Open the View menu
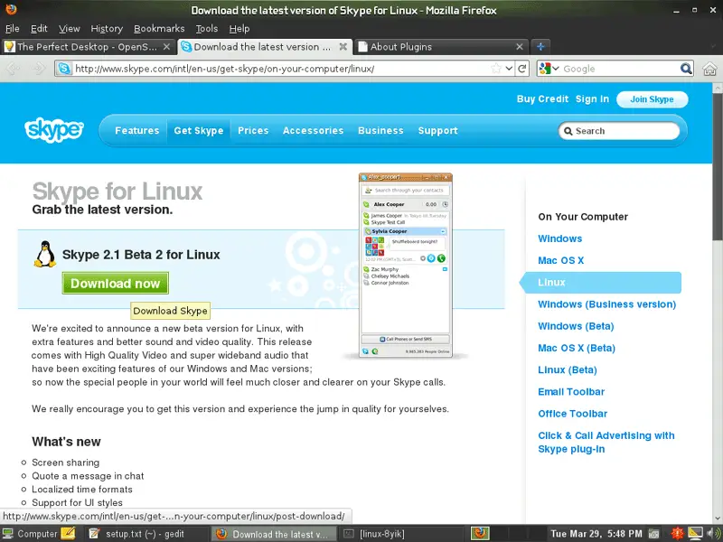 click(70, 29)
